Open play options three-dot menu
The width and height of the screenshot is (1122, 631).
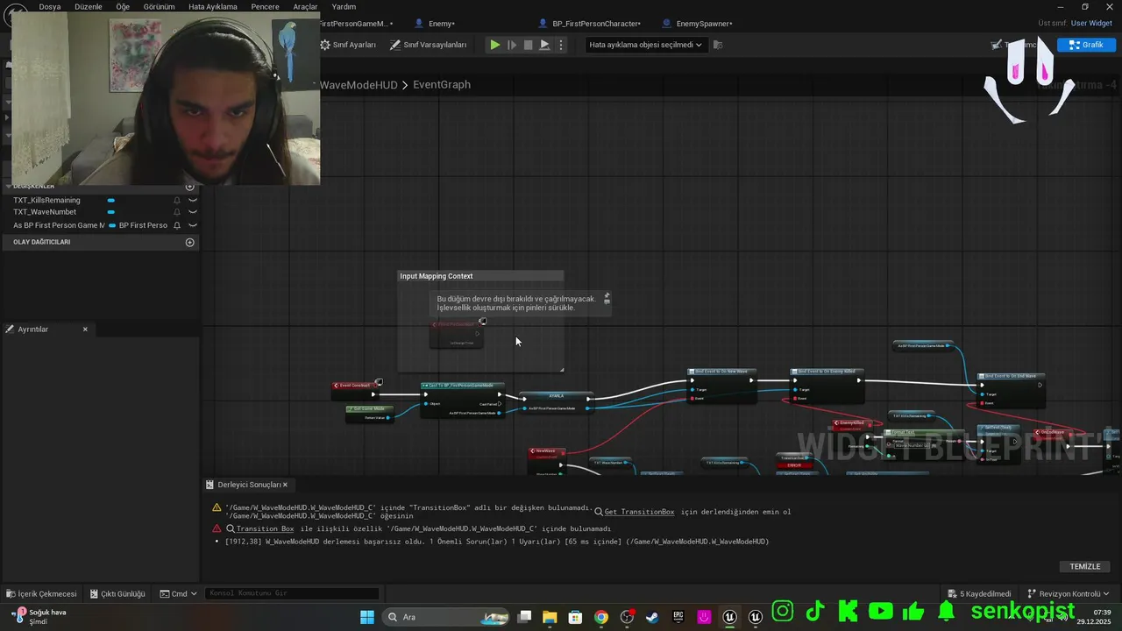[x=561, y=45]
